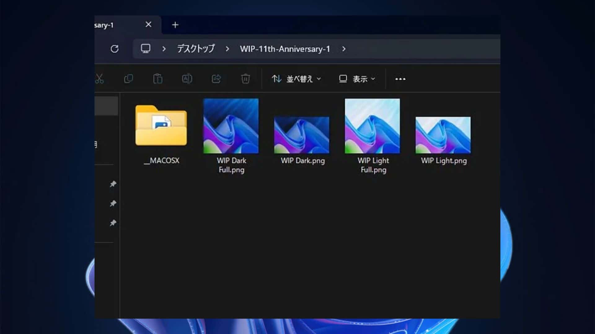
Task: Open a new tab with plus button
Action: pos(175,25)
